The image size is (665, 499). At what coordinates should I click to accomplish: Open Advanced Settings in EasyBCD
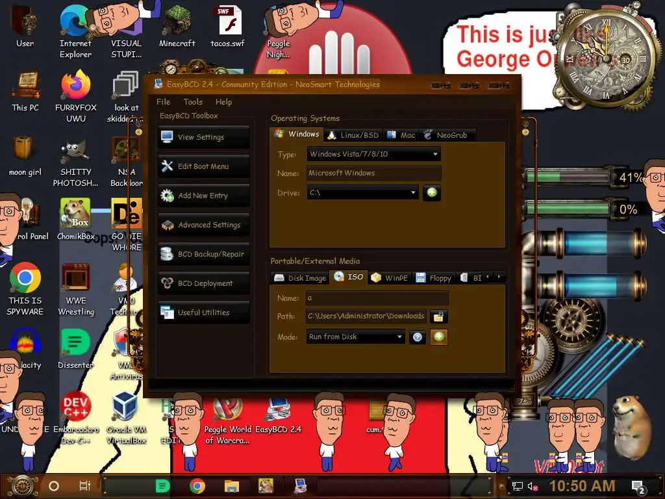pyautogui.click(x=203, y=225)
